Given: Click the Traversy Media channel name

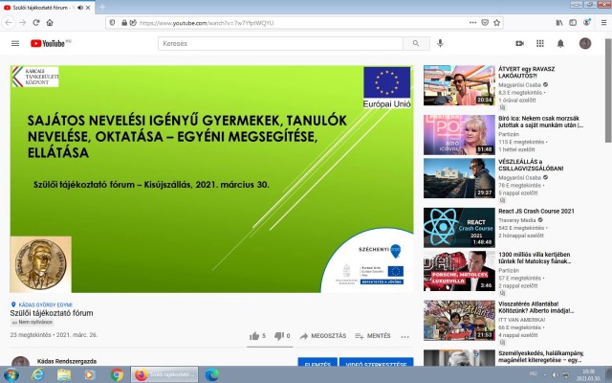Looking at the screenshot, I should [x=516, y=220].
